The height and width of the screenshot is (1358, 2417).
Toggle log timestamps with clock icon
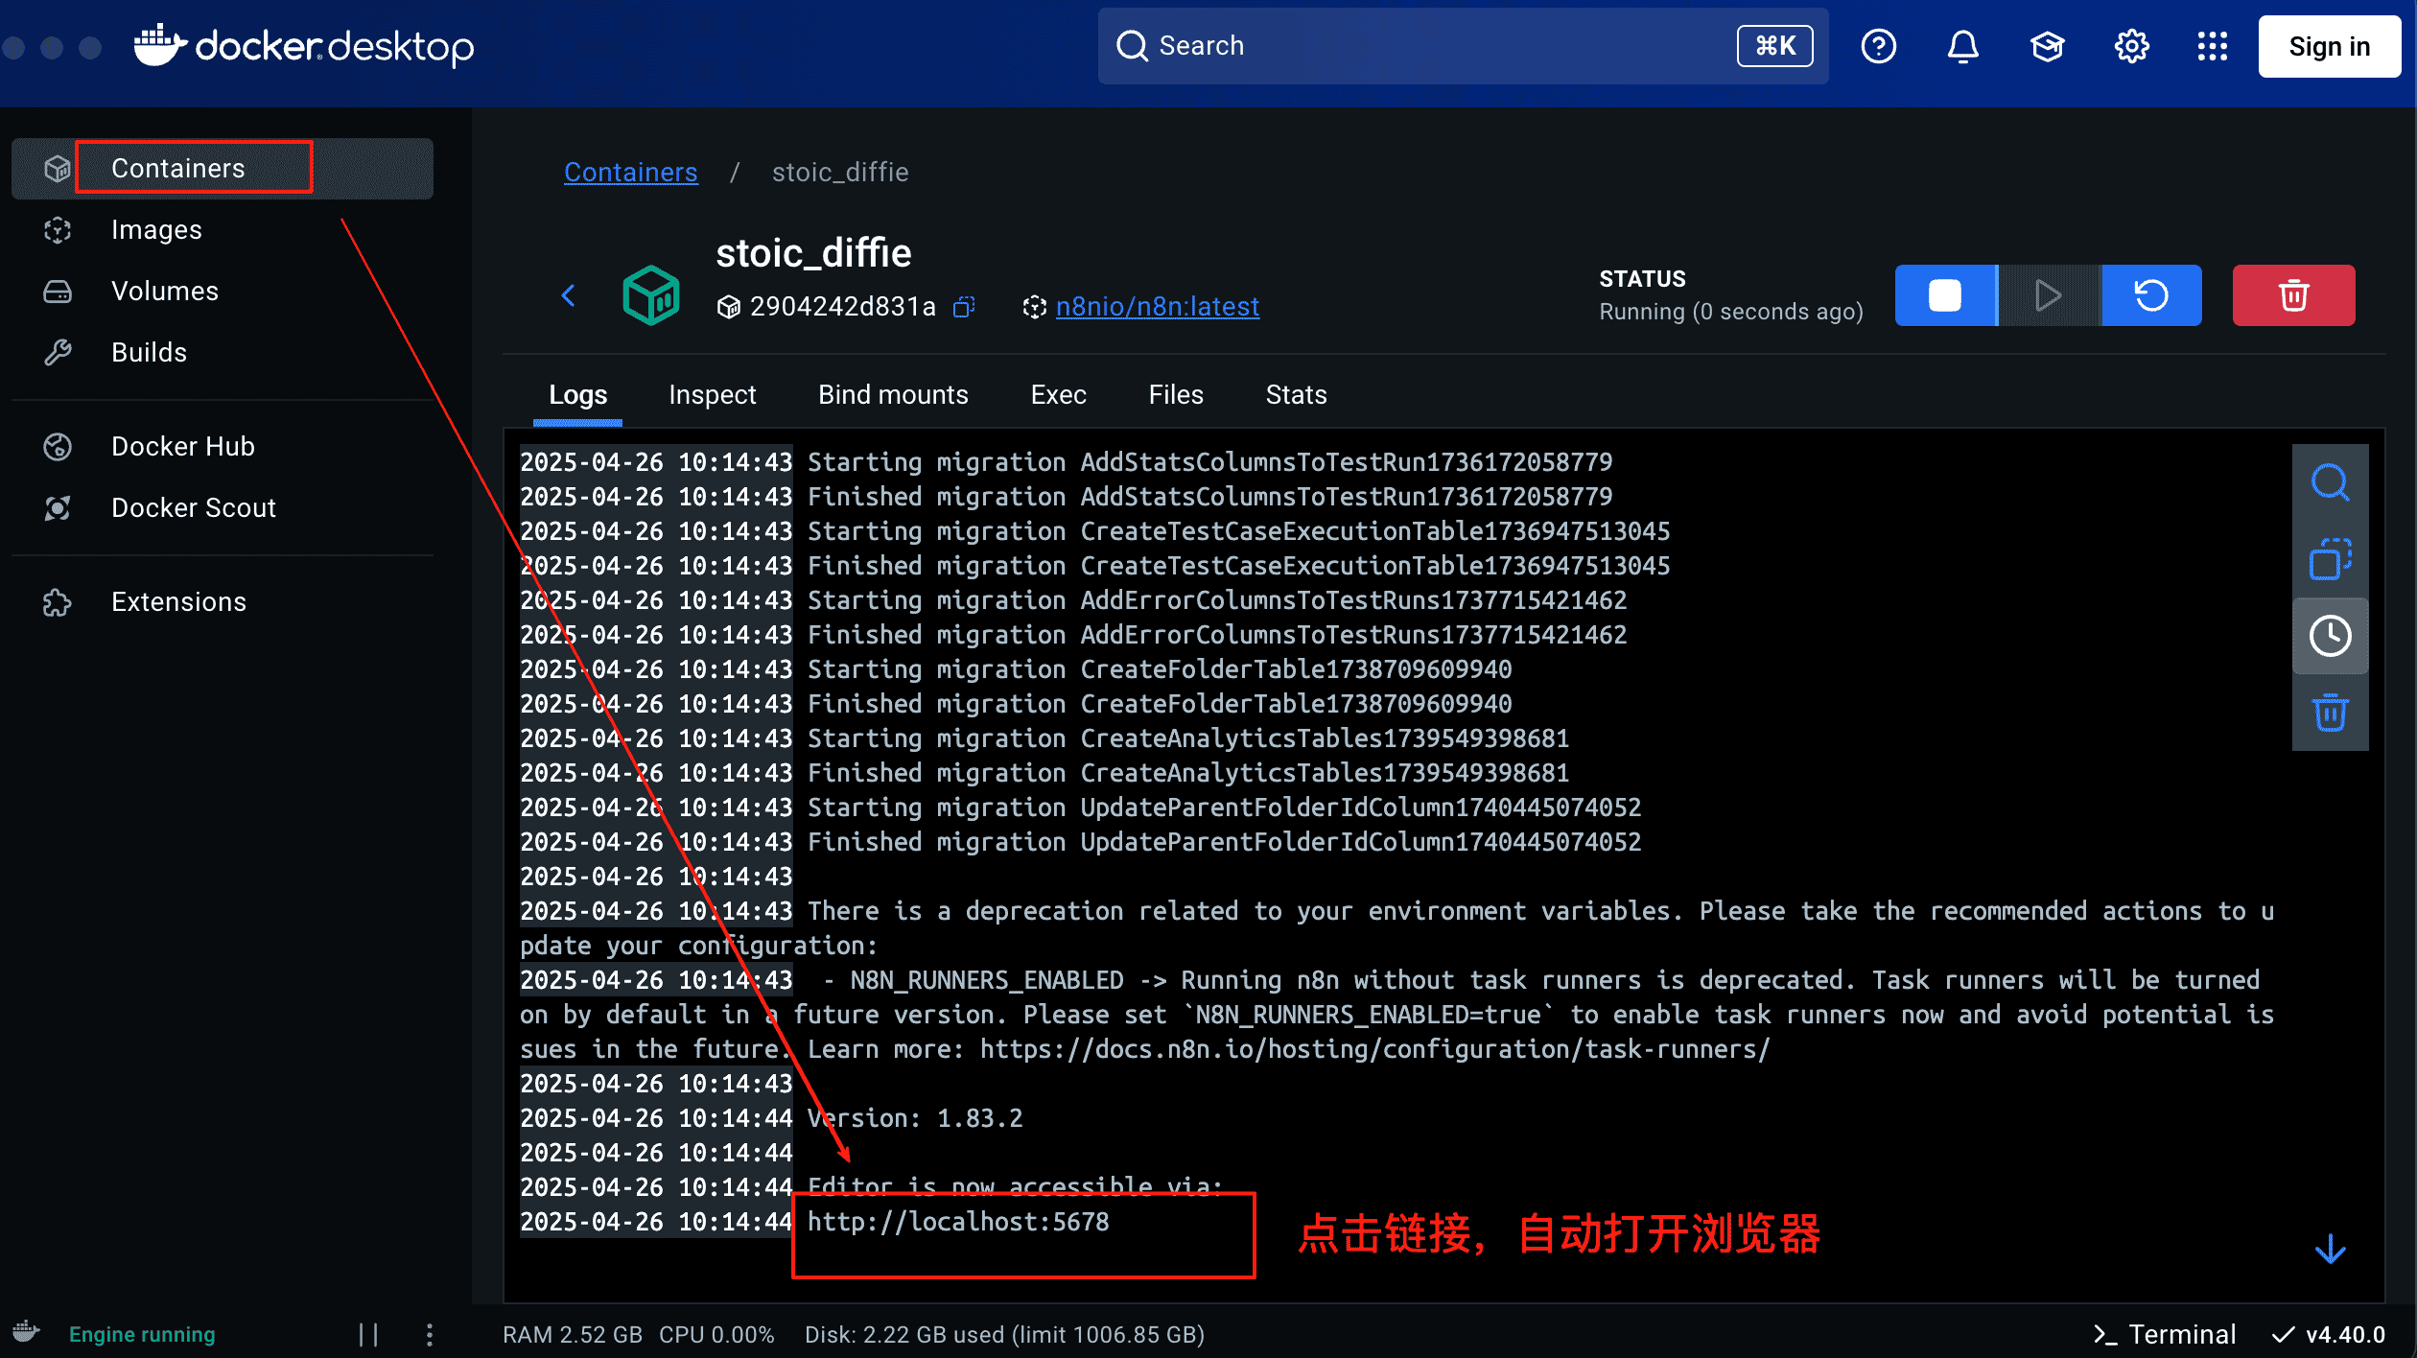tap(2330, 636)
